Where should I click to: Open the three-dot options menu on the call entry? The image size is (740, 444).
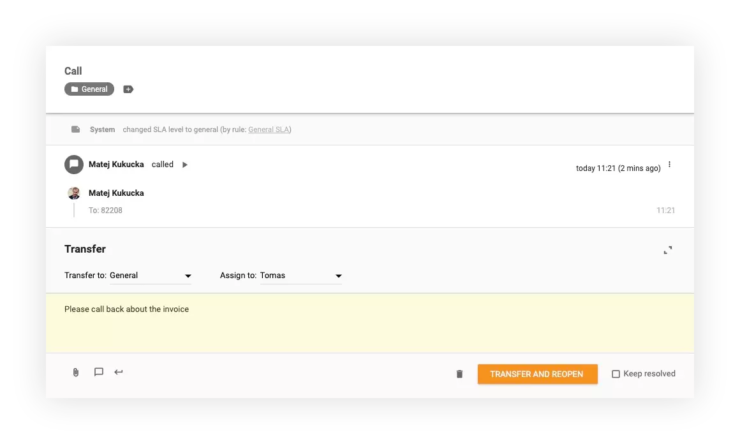click(x=669, y=164)
